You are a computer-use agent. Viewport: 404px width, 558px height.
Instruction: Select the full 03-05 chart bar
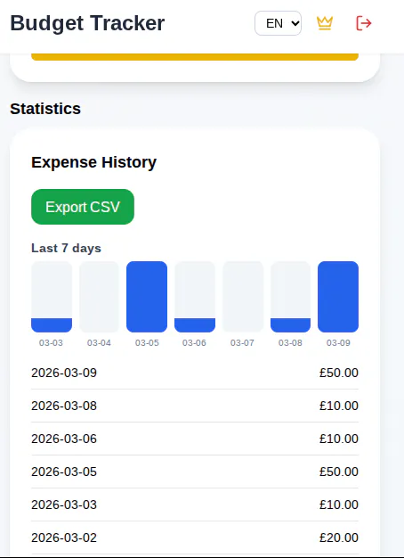pos(147,297)
